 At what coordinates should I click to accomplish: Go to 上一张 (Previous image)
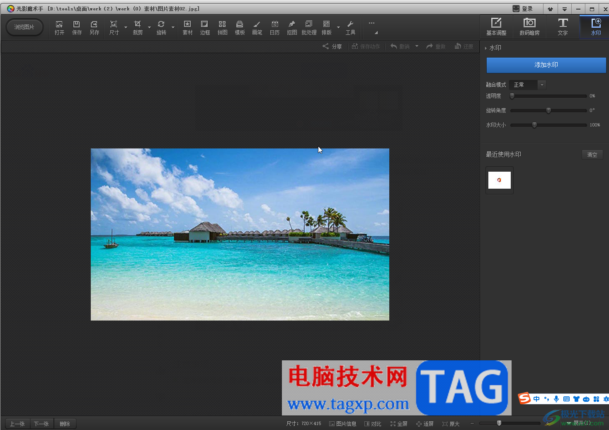pyautogui.click(x=17, y=424)
